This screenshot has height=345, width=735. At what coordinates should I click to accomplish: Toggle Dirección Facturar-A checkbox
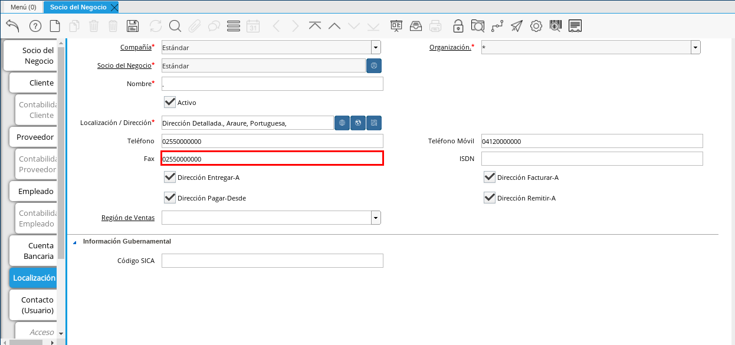490,177
